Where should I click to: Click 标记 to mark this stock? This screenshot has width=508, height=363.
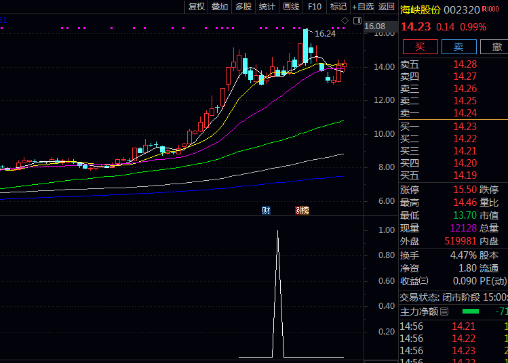click(338, 7)
